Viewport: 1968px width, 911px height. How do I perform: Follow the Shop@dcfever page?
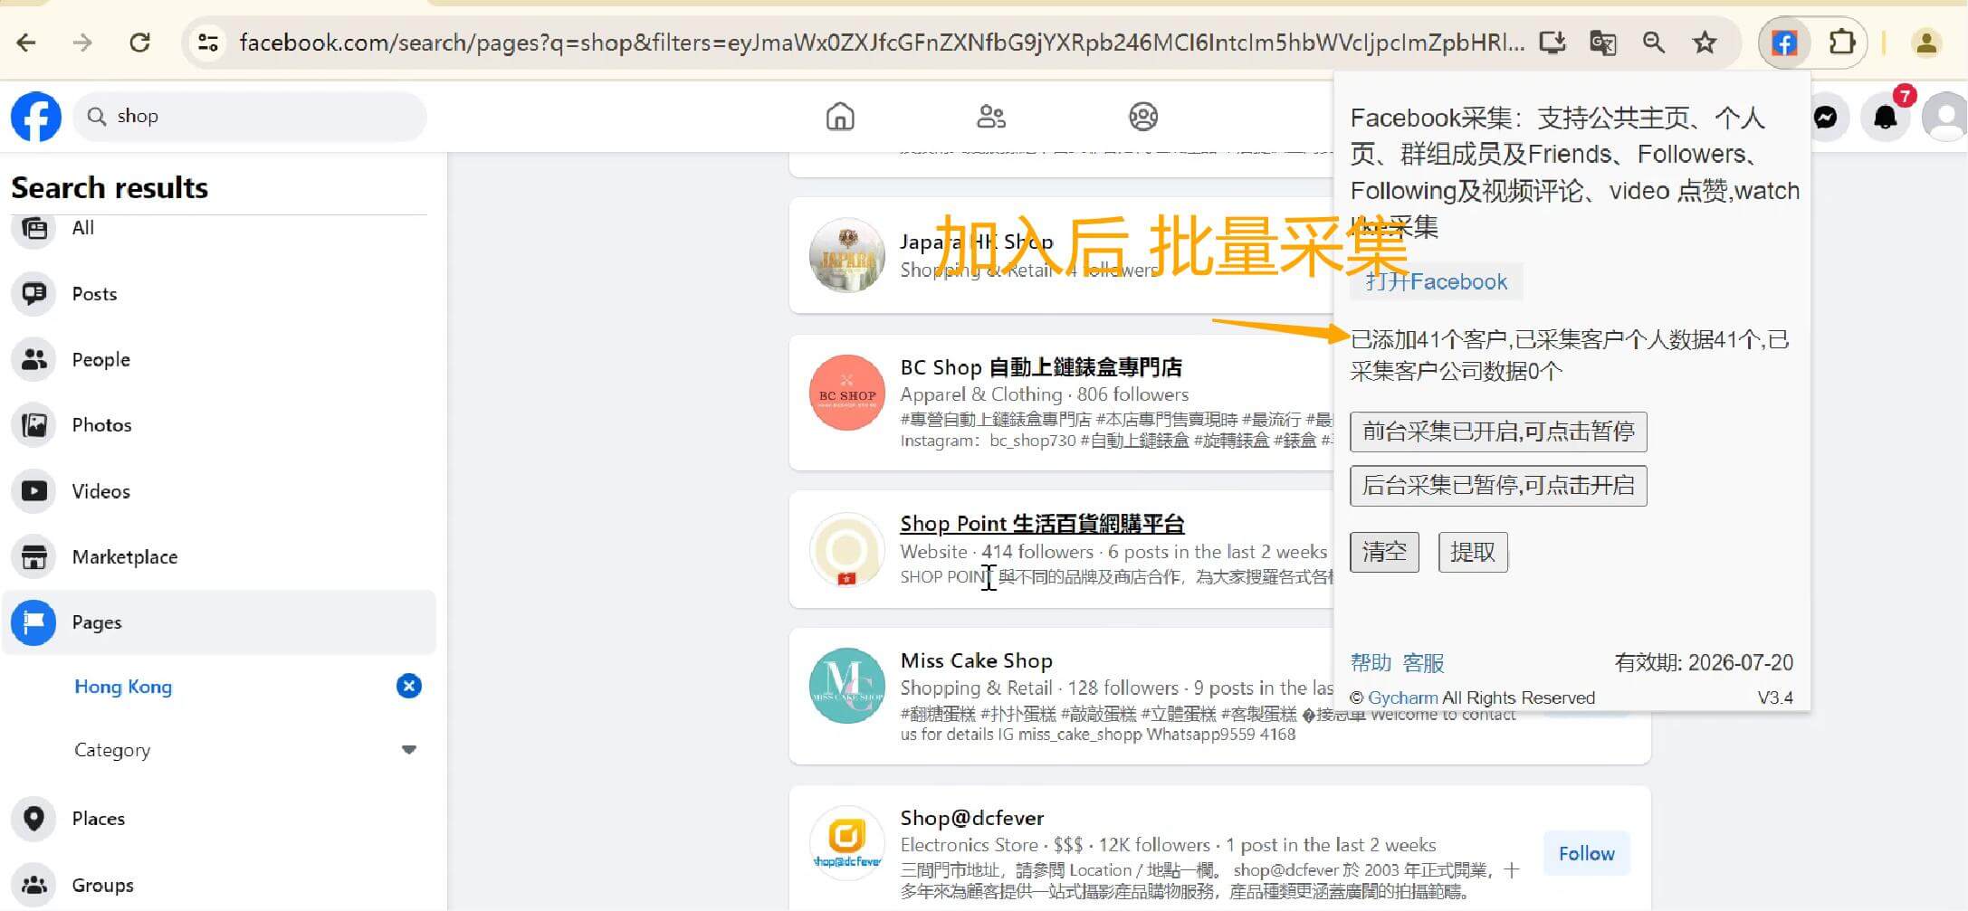click(1586, 853)
